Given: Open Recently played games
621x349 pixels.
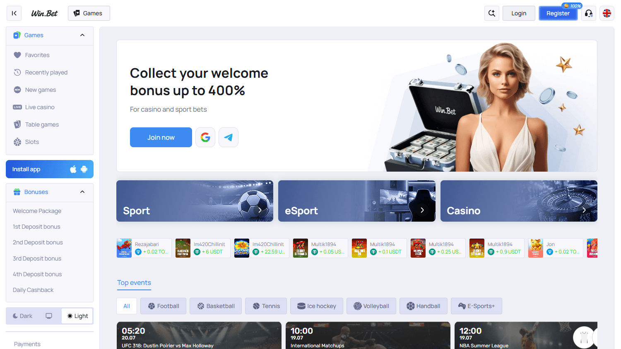Looking at the screenshot, I should [46, 72].
